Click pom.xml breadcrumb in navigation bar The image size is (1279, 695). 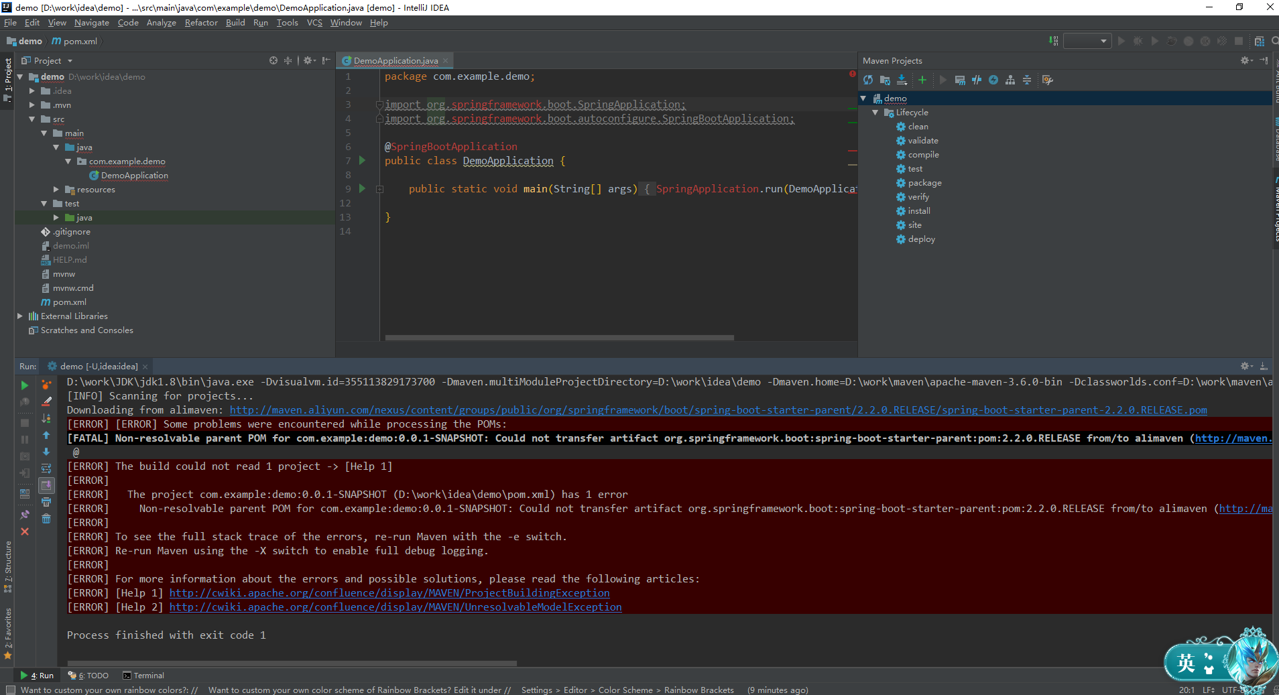pyautogui.click(x=75, y=41)
